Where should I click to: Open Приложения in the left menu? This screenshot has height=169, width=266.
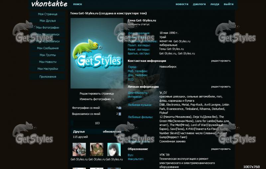[48, 77]
